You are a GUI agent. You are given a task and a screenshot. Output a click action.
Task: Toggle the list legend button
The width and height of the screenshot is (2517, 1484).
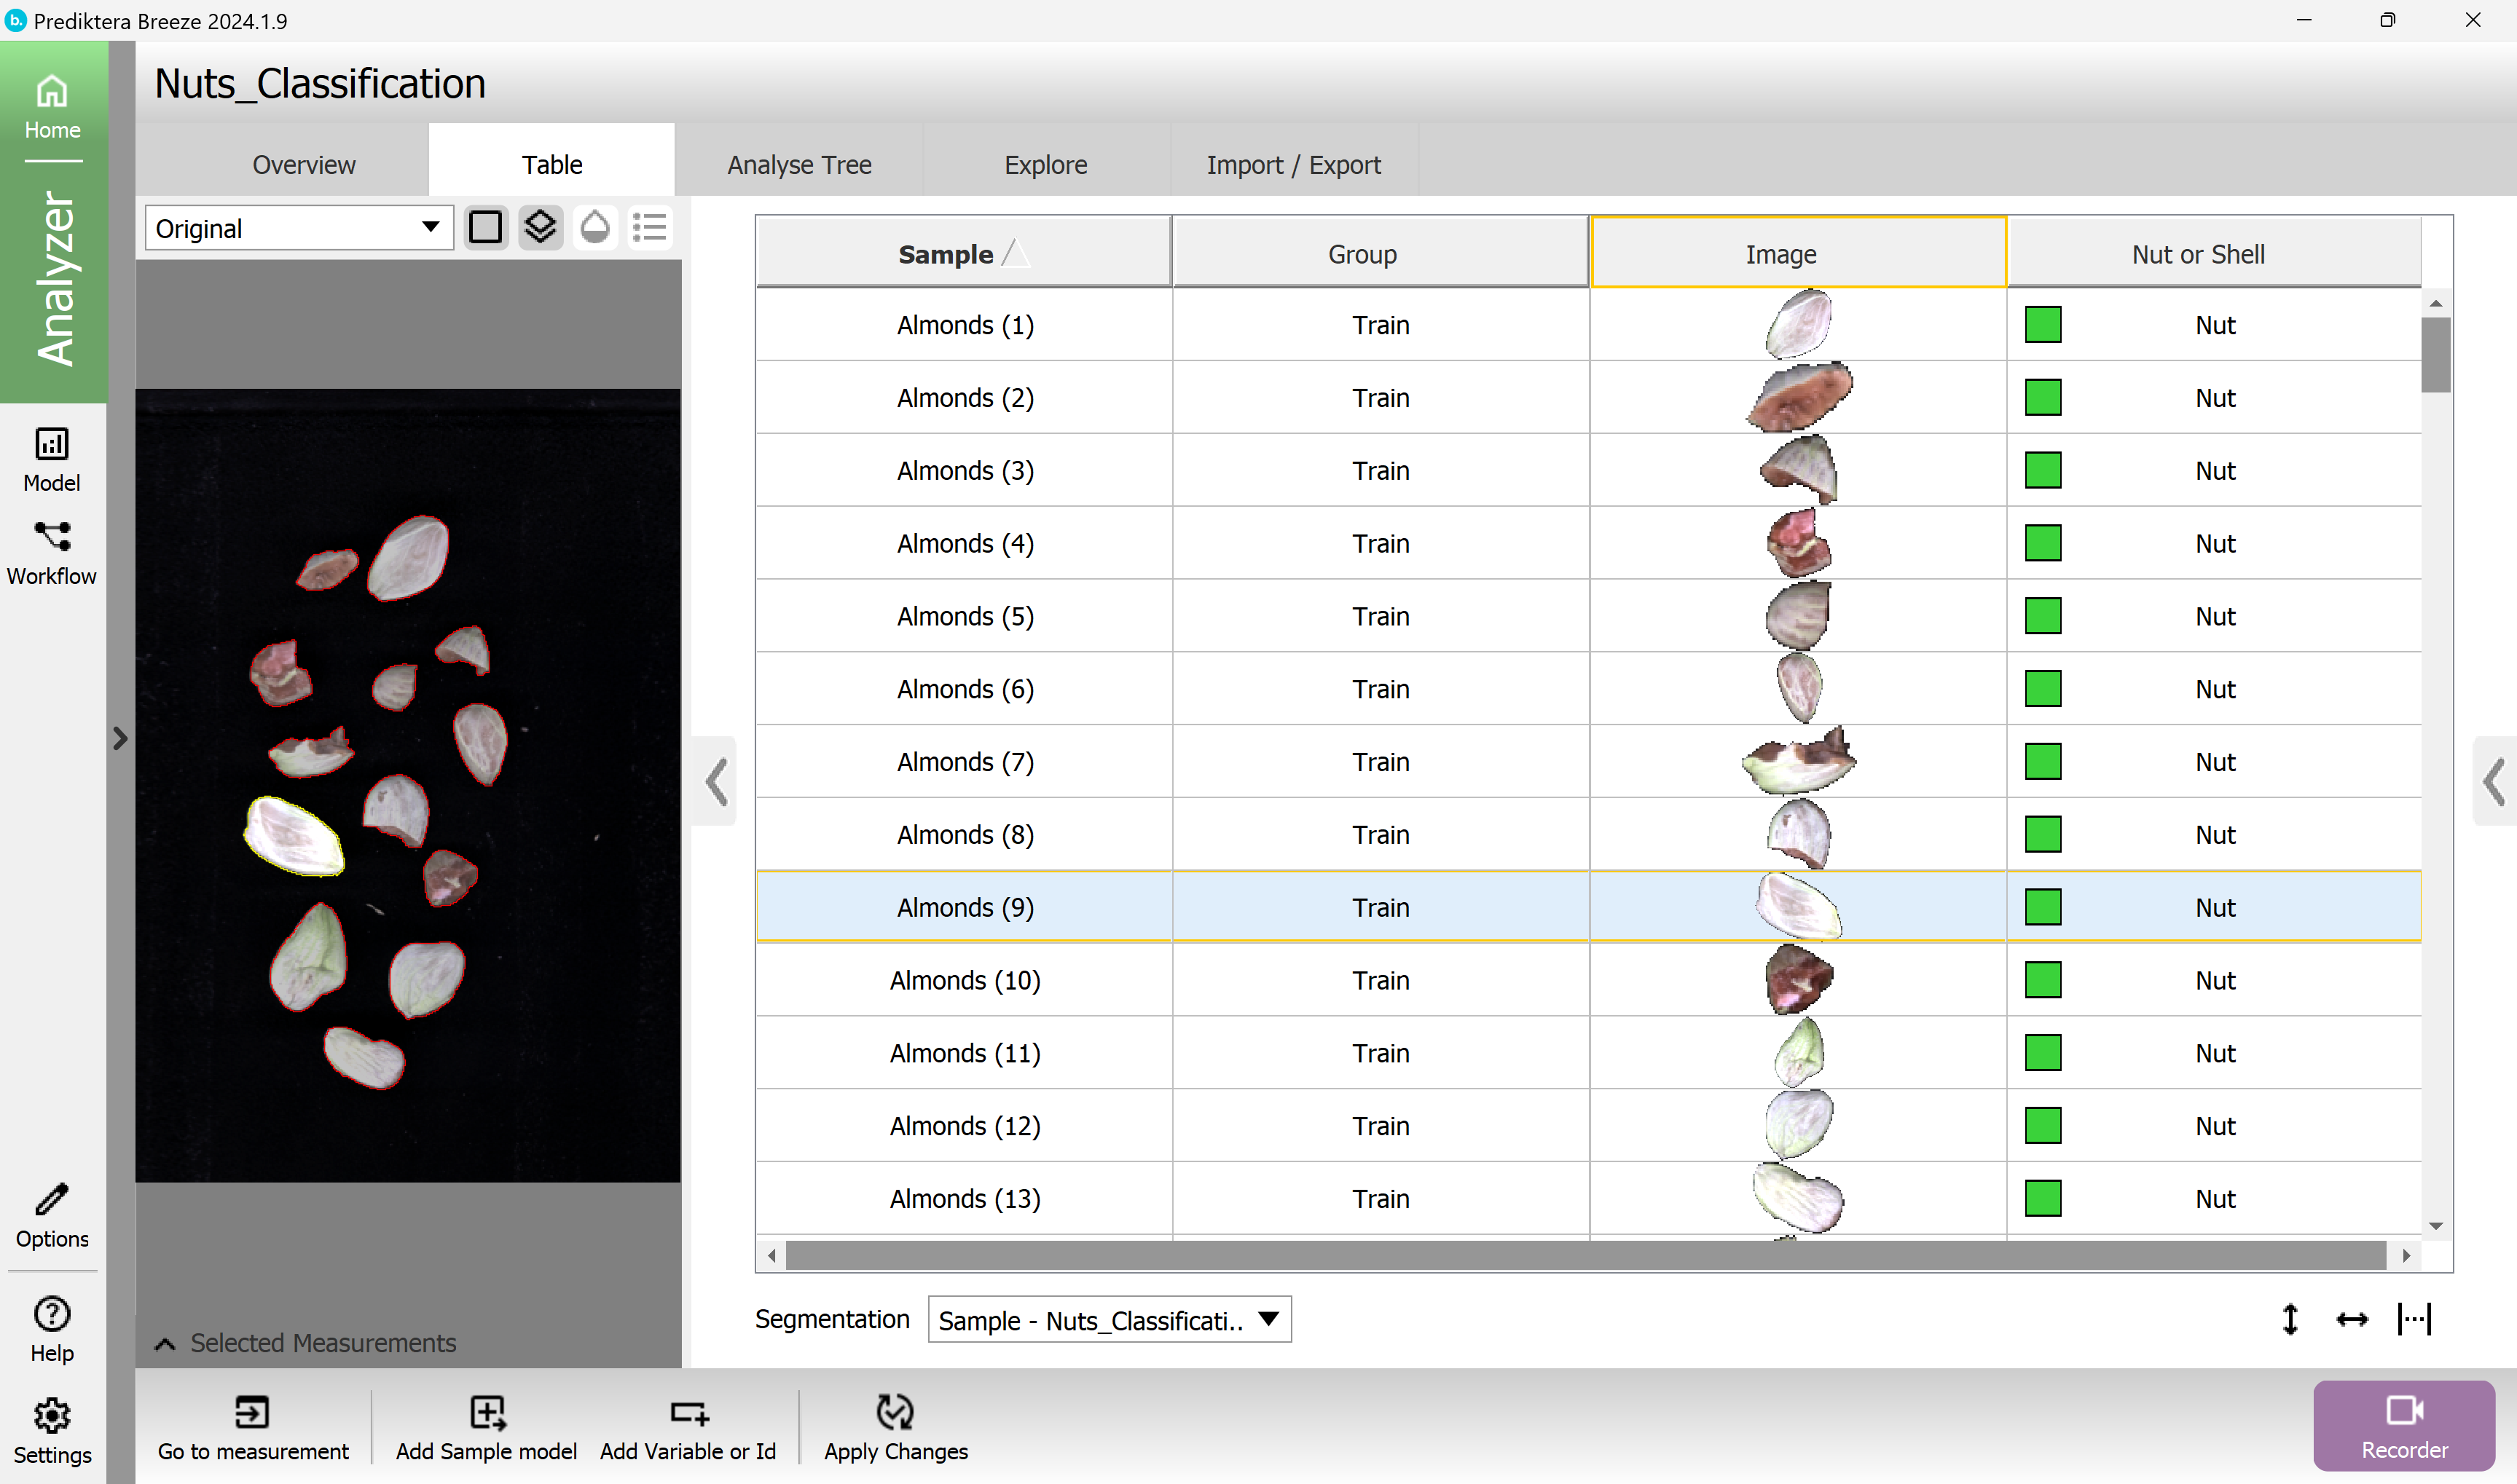coord(649,227)
